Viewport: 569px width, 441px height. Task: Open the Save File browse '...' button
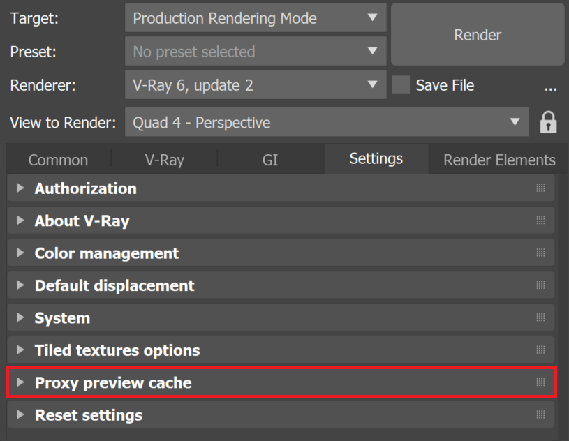tap(551, 87)
